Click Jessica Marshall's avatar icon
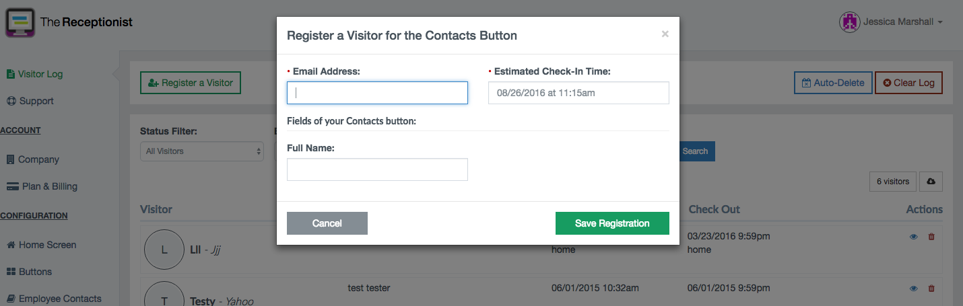Viewport: 963px width, 306px height. tap(850, 22)
